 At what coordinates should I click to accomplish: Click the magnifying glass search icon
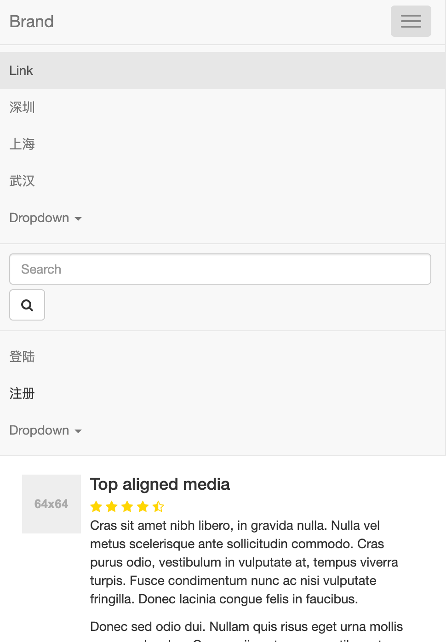click(27, 304)
